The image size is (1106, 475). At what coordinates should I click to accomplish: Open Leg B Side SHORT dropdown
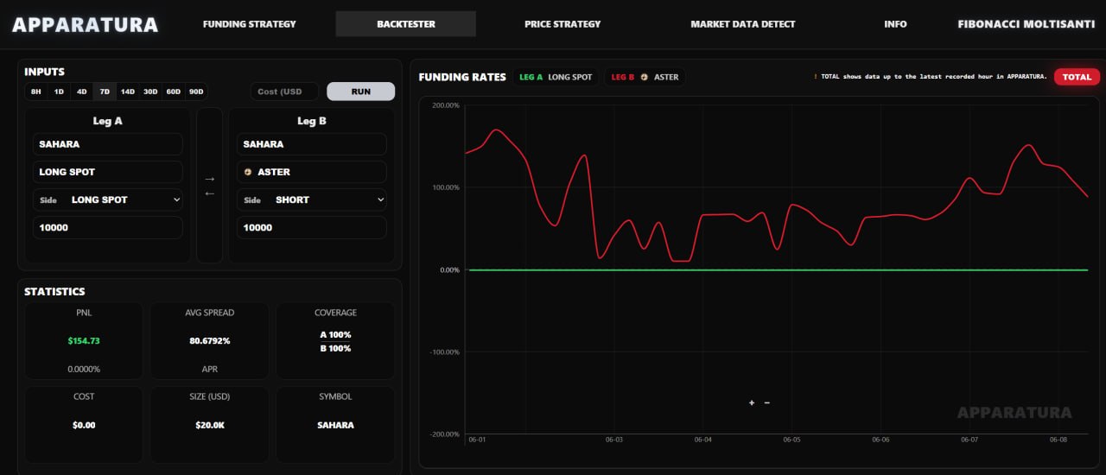tap(312, 199)
